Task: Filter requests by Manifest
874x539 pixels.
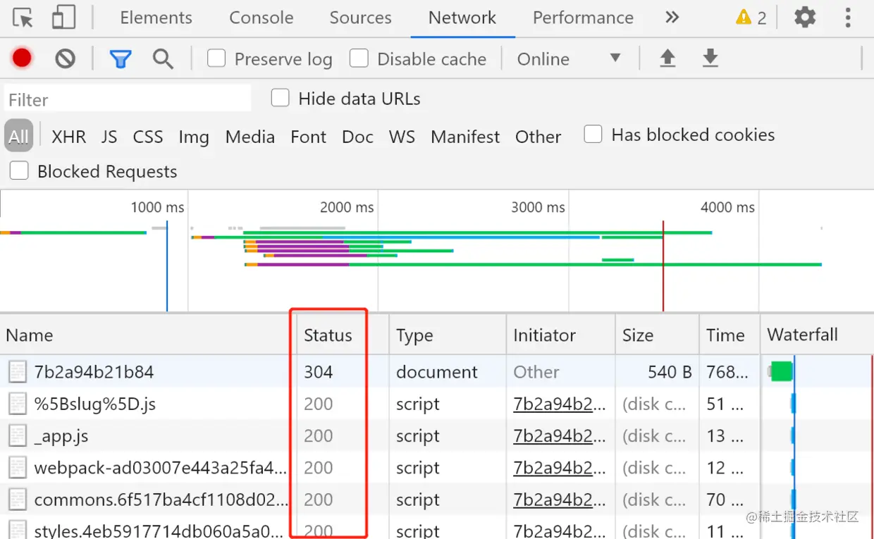Action: (x=465, y=137)
